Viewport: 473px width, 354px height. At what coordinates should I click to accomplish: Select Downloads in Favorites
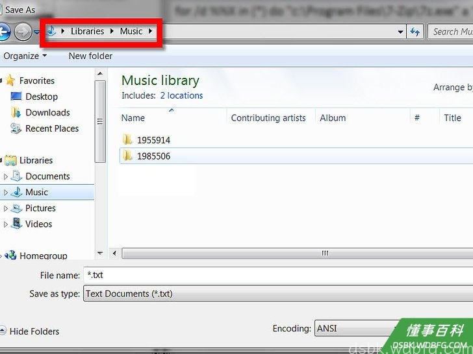coord(47,113)
